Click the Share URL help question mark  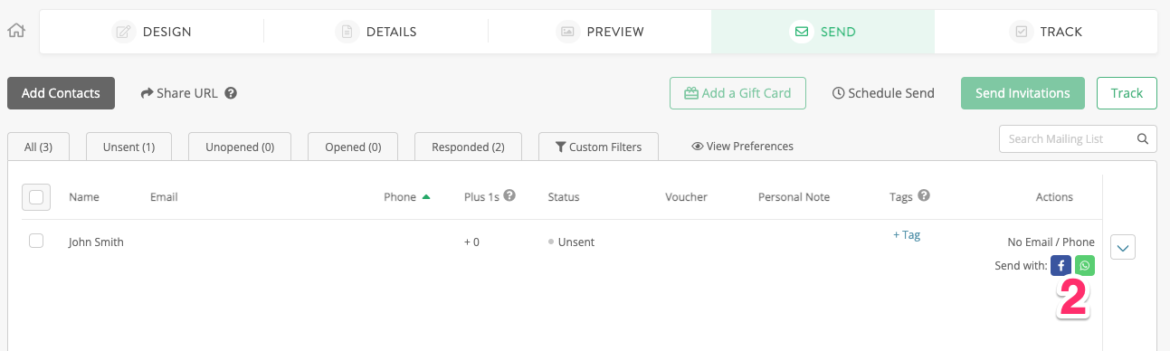[231, 93]
